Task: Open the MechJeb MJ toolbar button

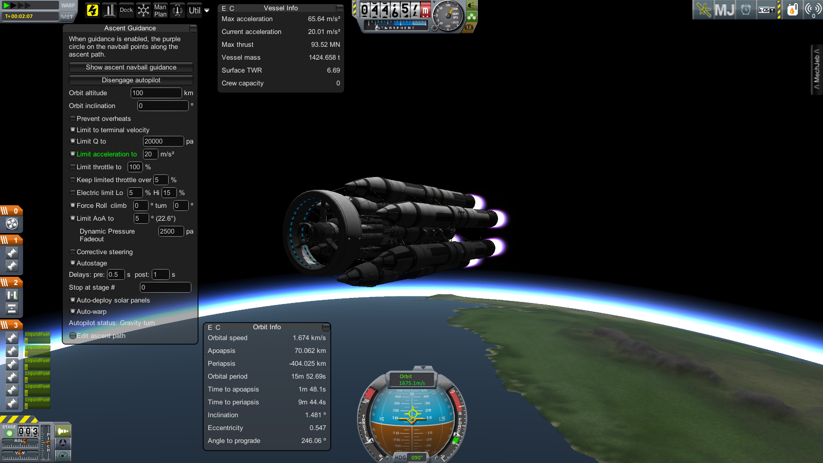Action: (724, 10)
